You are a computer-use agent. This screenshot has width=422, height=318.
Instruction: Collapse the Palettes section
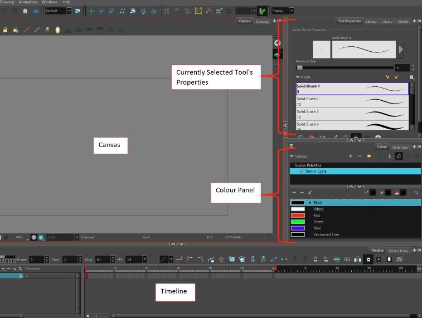point(292,156)
